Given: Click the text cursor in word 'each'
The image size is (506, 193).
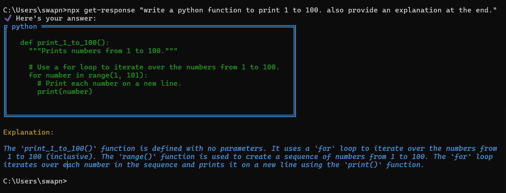Looking at the screenshot, I should click(x=67, y=165).
